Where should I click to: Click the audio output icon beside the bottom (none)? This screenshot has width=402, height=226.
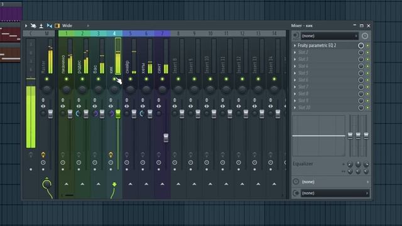coord(296,193)
